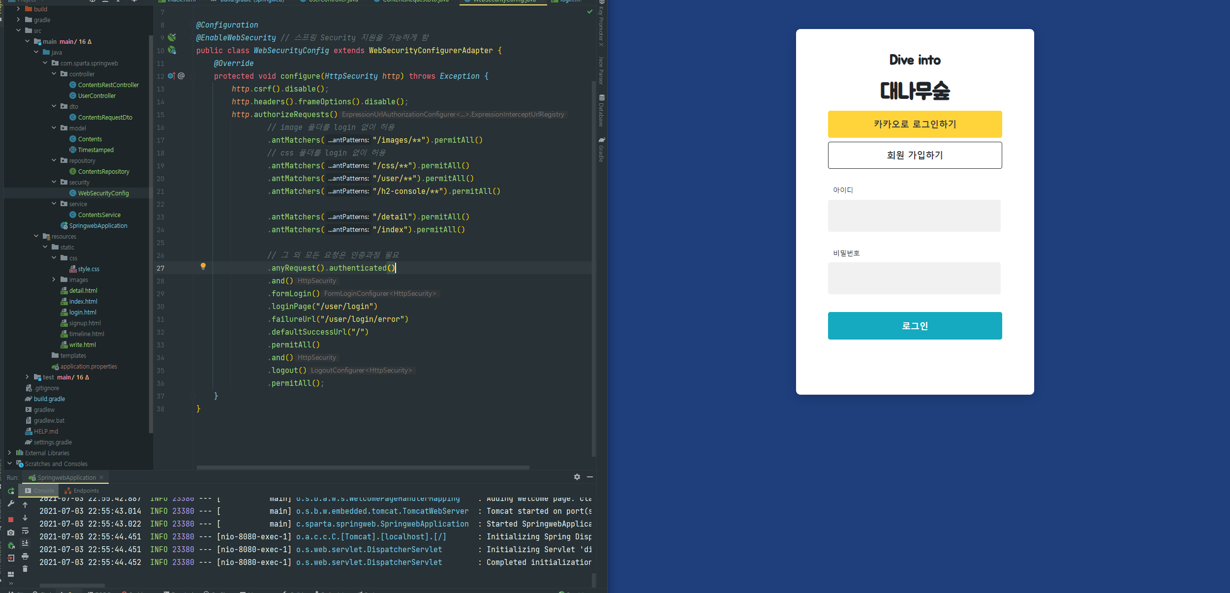The width and height of the screenshot is (1230, 593).
Task: Switch to the Endpoints tab
Action: coord(82,491)
